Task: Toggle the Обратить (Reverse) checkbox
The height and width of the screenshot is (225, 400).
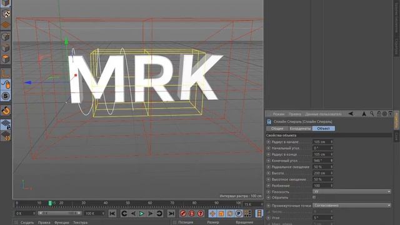Action: 314,197
